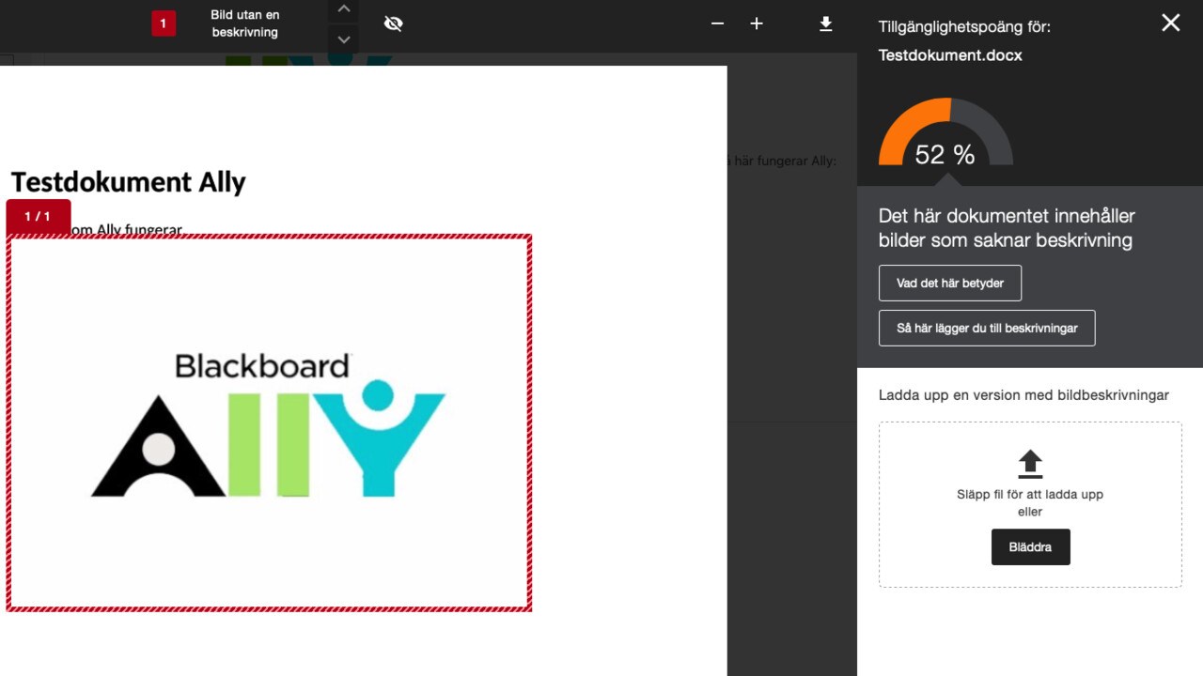
Task: Click 'Bild utan en beskrivning' issue label
Action: [244, 23]
